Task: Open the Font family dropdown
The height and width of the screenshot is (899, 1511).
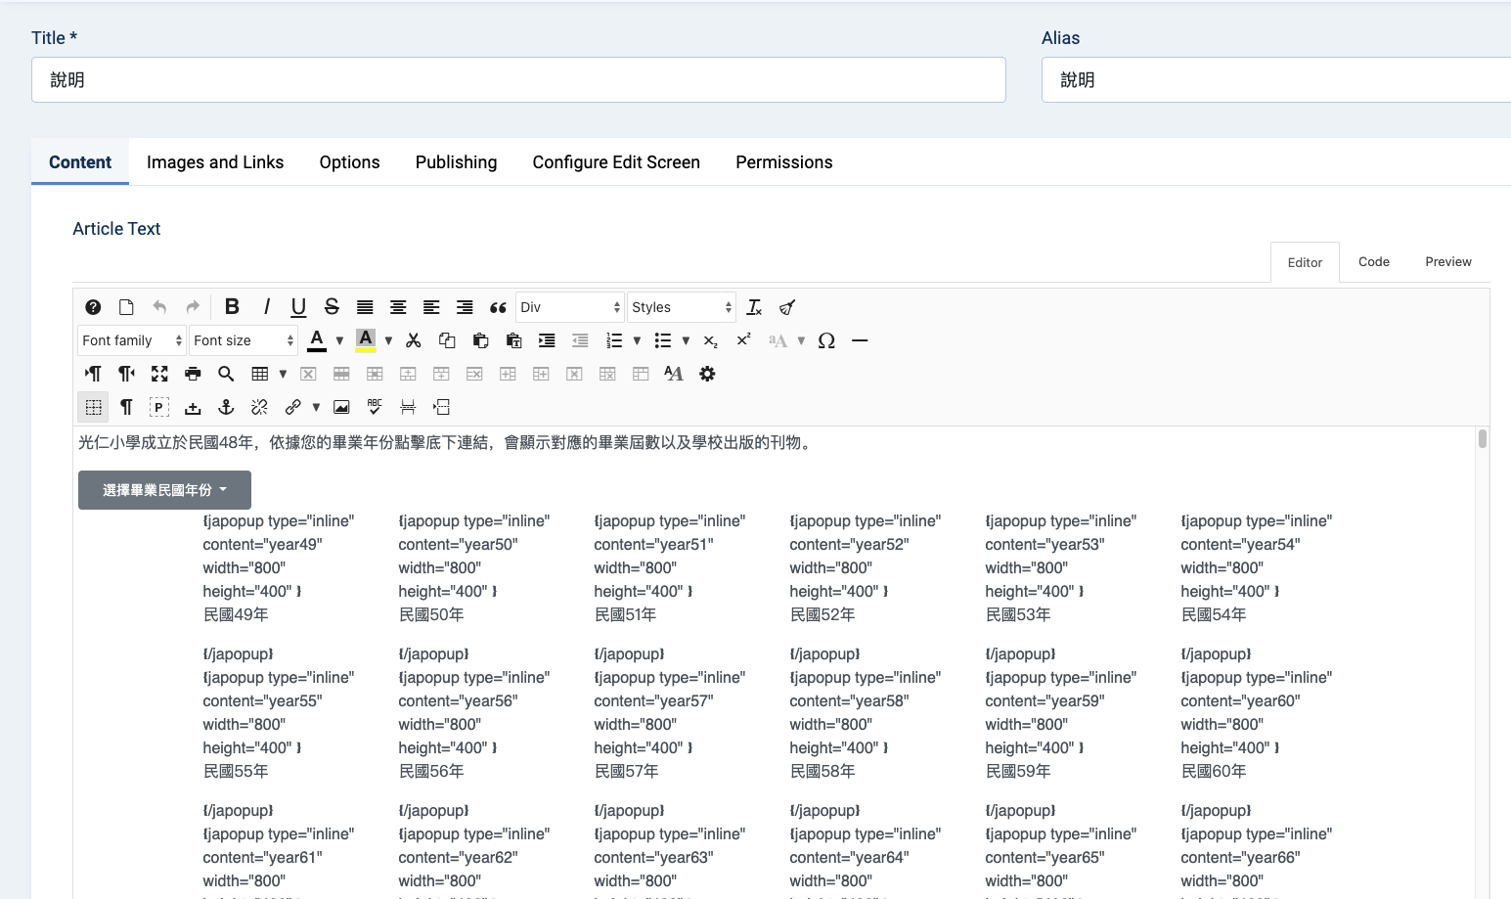Action: (131, 340)
